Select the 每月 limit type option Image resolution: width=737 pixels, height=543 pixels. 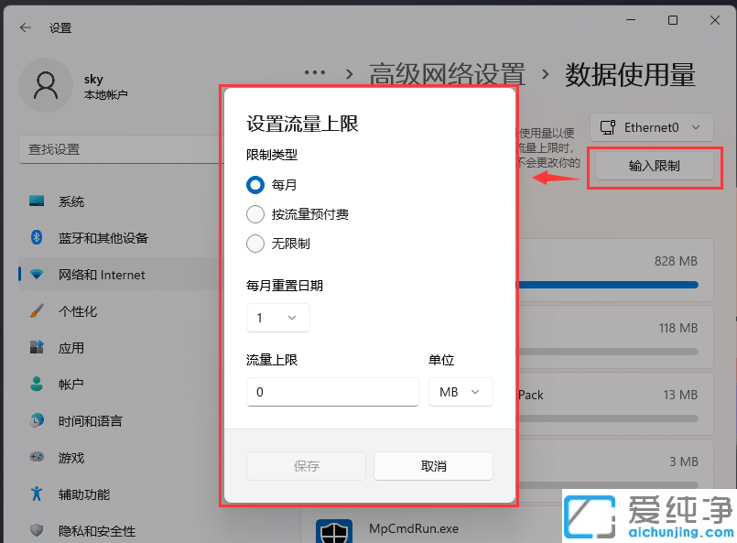pos(255,185)
